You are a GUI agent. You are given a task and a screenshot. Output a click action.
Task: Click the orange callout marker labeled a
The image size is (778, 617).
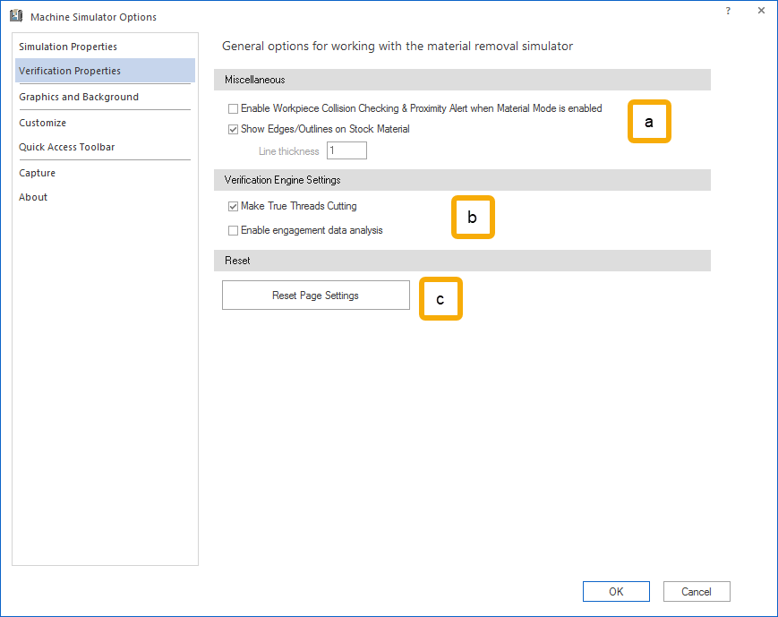[649, 122]
